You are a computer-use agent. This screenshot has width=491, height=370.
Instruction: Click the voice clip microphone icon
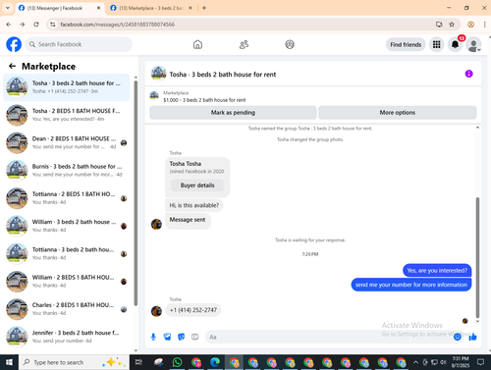pyautogui.click(x=153, y=337)
